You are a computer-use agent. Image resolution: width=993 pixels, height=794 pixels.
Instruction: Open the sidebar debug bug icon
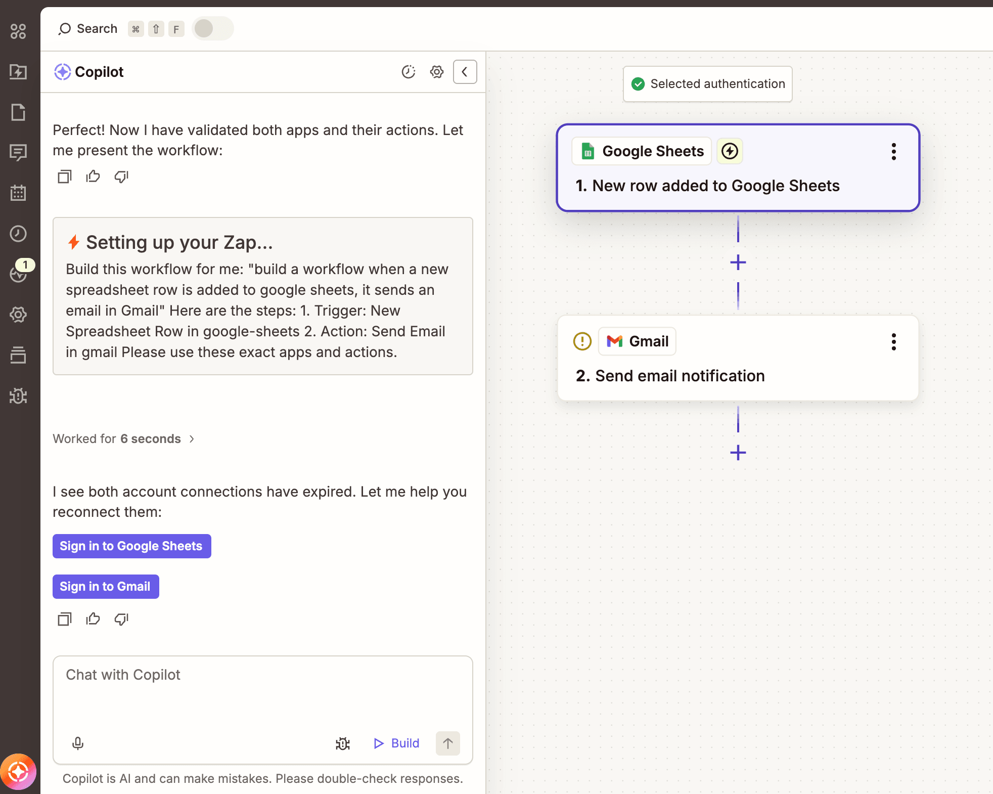[x=18, y=395]
